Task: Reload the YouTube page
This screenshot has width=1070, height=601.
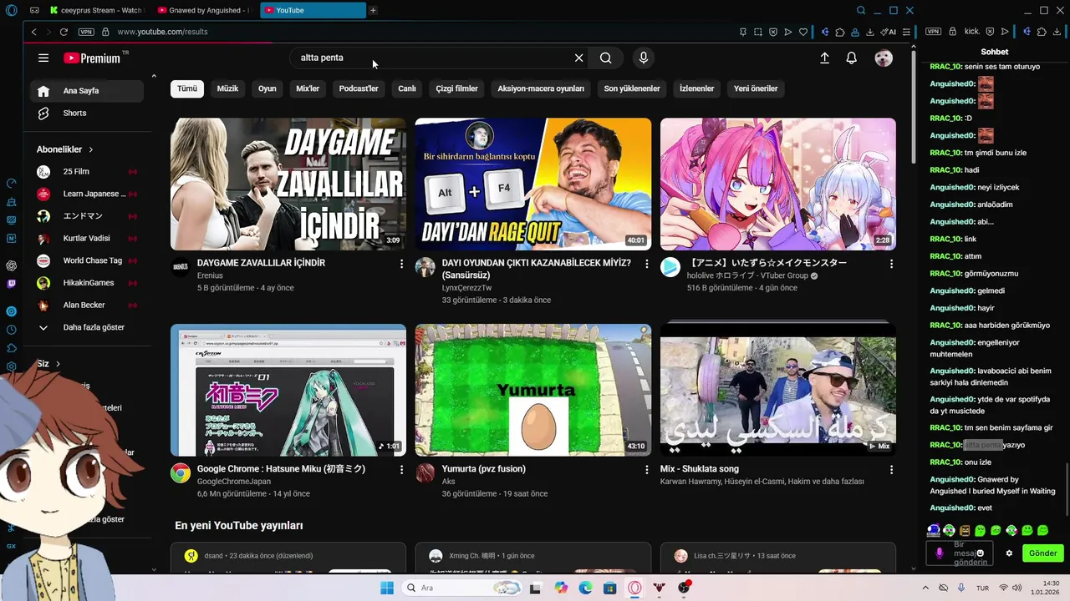Action: click(64, 32)
